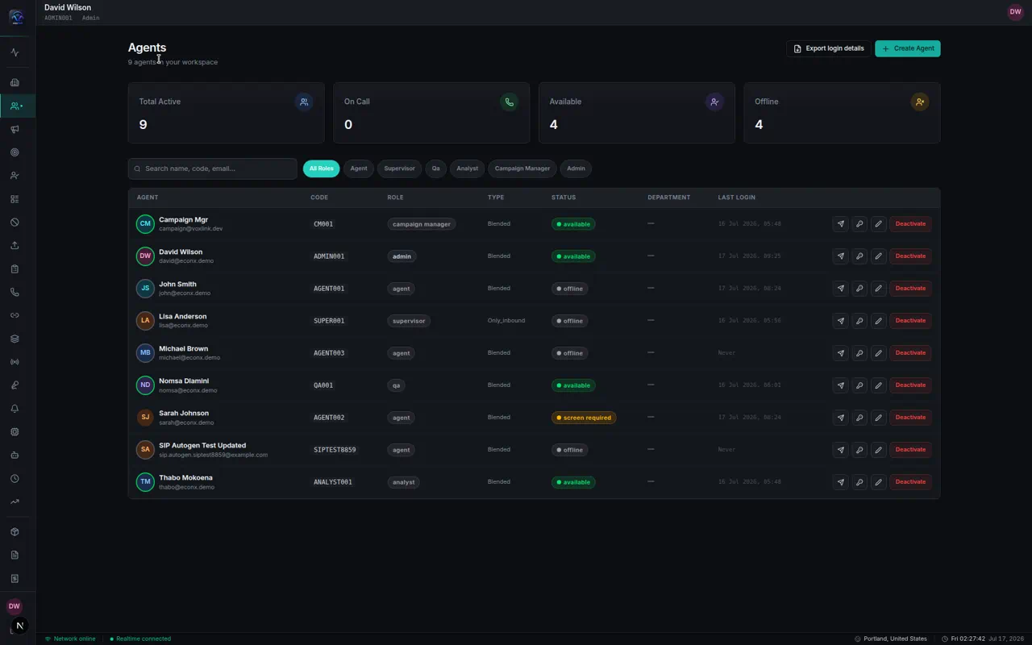
Task: Open the phone icon in sidebar
Action: tap(15, 293)
